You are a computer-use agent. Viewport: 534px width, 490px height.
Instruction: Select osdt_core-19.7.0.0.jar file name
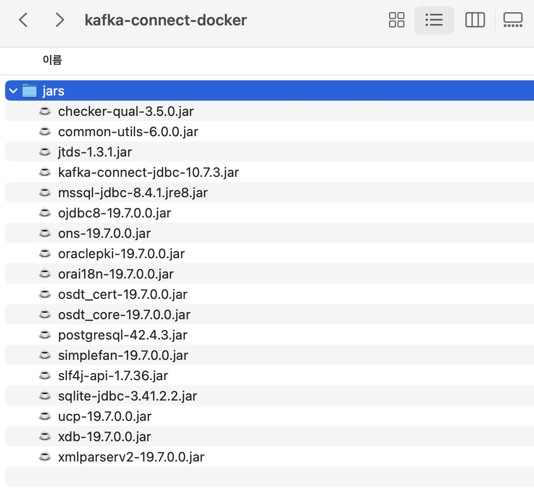pos(124,315)
